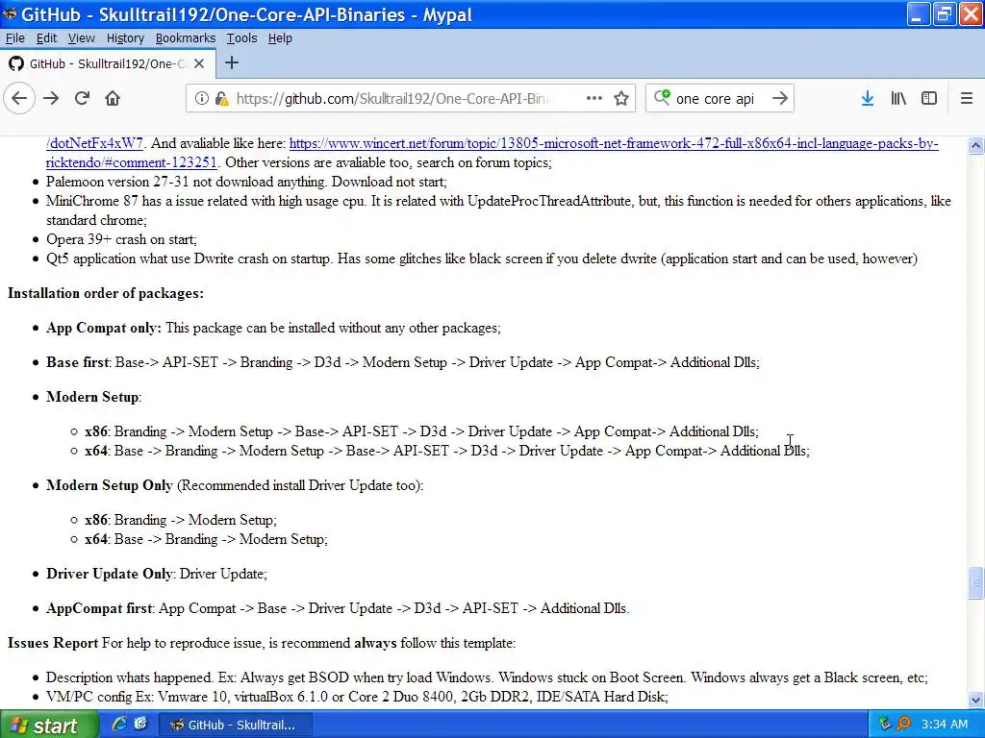985x738 pixels.
Task: Click the AppCompat first bold text
Action: coord(99,608)
